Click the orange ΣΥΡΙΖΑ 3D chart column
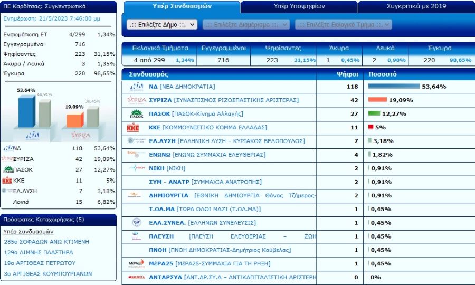The image size is (475, 285). click(x=75, y=120)
